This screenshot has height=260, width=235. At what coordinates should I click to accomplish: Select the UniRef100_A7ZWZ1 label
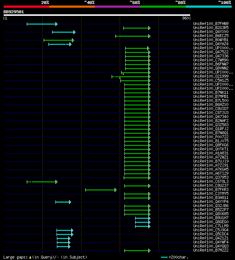click(211, 157)
